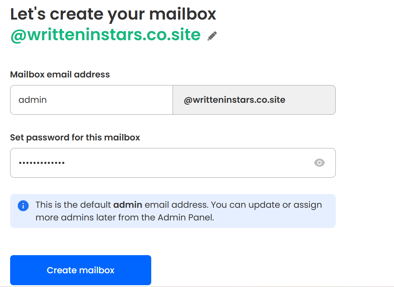This screenshot has height=287, width=394.
Task: Click the @writteninstars.co.site domain suffix box
Action: coord(254,100)
